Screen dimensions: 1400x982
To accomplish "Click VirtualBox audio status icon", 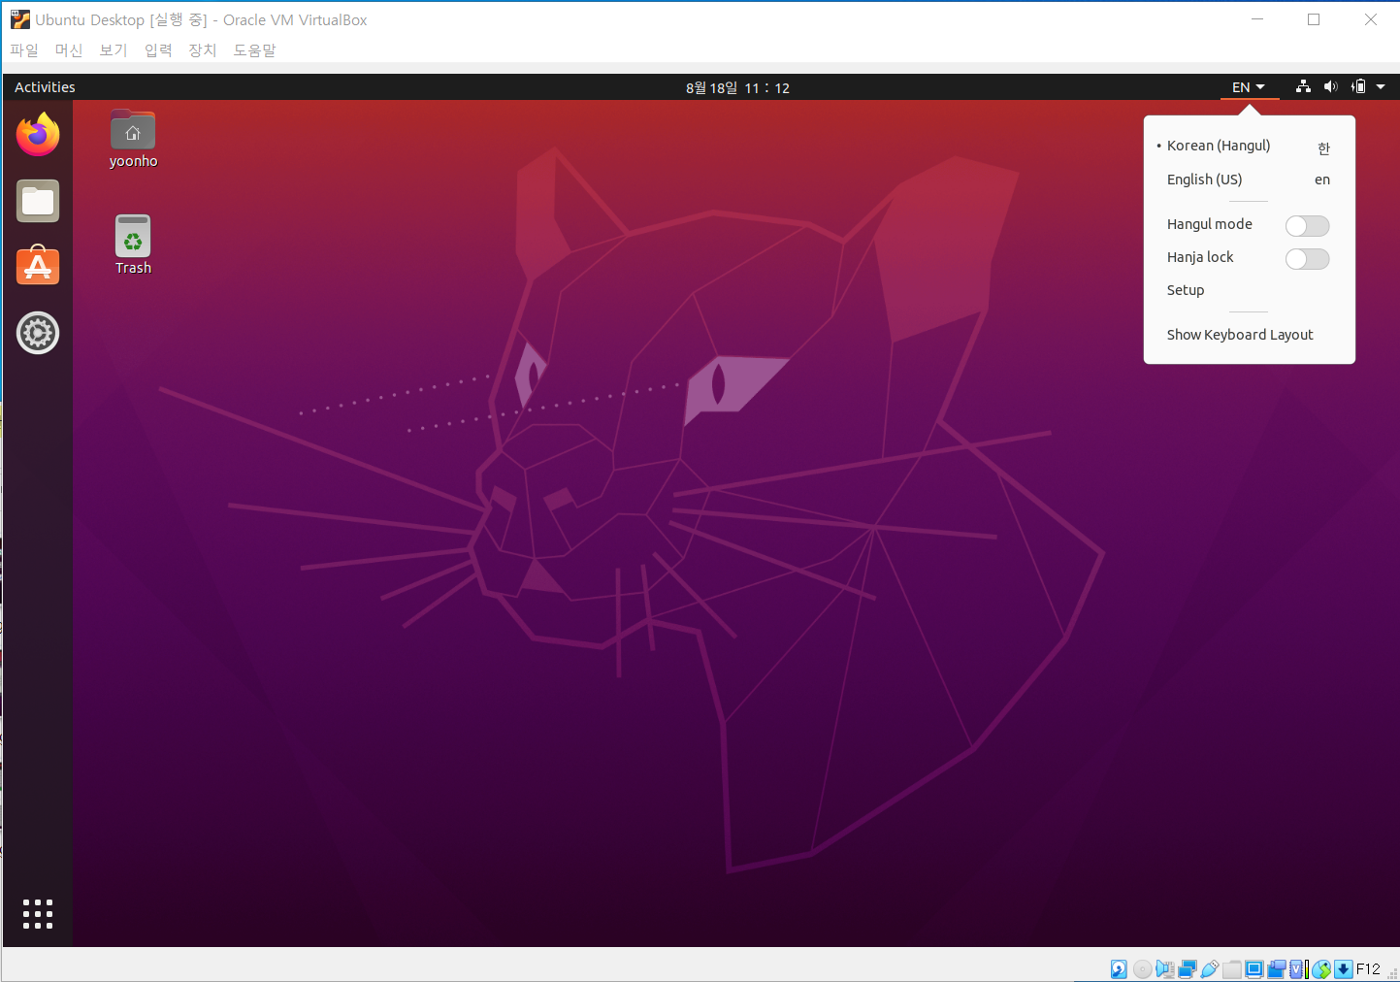I will click(x=1165, y=968).
